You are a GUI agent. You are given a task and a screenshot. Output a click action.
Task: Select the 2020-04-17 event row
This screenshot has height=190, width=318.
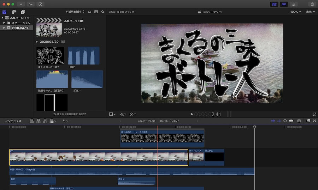[x=16, y=28]
